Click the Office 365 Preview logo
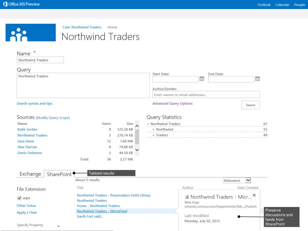The width and height of the screenshot is (308, 231). tap(22, 4)
